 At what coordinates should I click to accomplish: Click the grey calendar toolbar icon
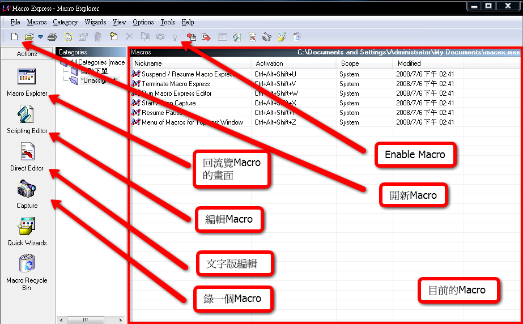click(x=223, y=37)
